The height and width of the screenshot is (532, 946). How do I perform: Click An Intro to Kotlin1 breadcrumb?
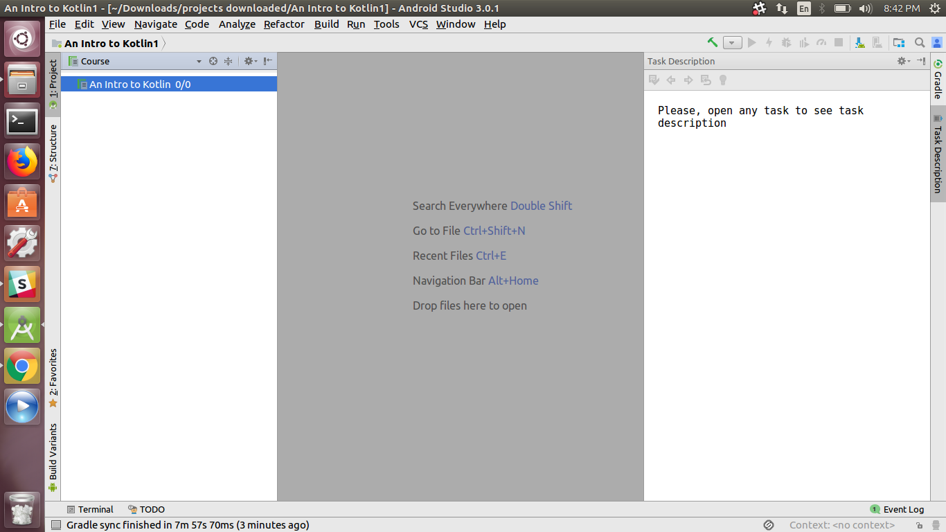tap(111, 44)
